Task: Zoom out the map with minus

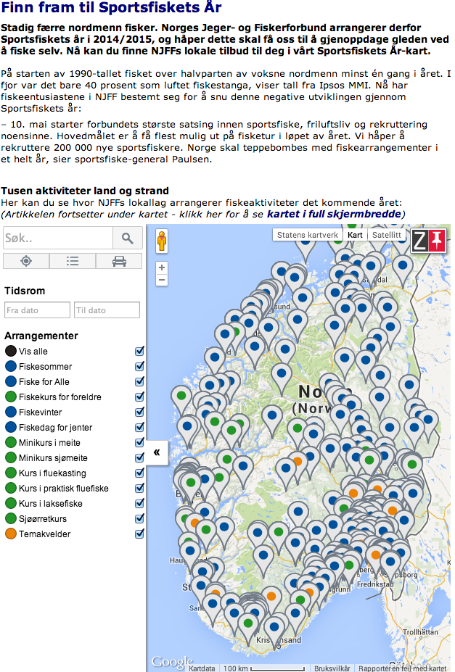Action: (162, 280)
